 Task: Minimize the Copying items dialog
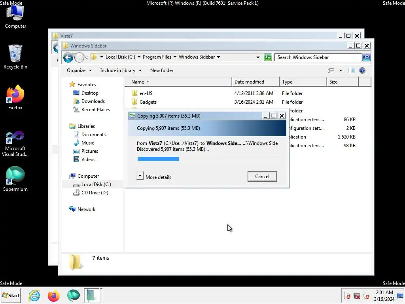(265, 116)
